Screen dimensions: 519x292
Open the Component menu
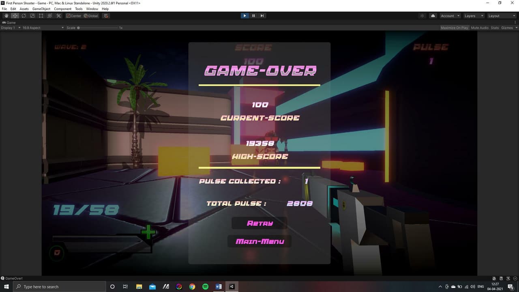click(63, 9)
